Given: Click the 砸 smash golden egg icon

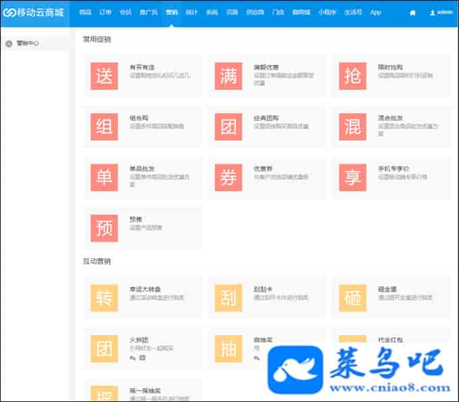Looking at the screenshot, I should coord(352,298).
